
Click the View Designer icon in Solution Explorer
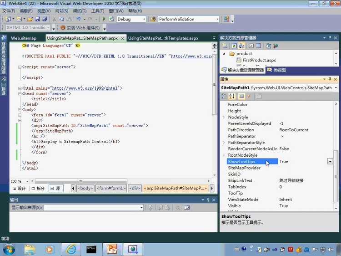[x=258, y=46]
